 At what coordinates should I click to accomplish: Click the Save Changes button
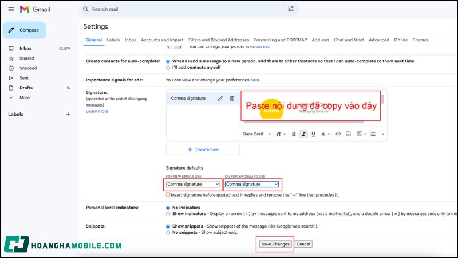click(275, 244)
